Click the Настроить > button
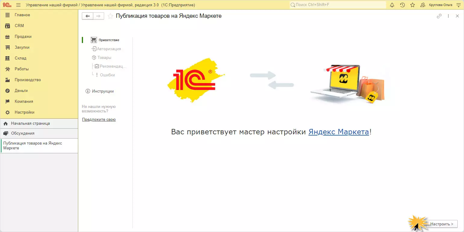This screenshot has height=232, width=464. (442, 224)
